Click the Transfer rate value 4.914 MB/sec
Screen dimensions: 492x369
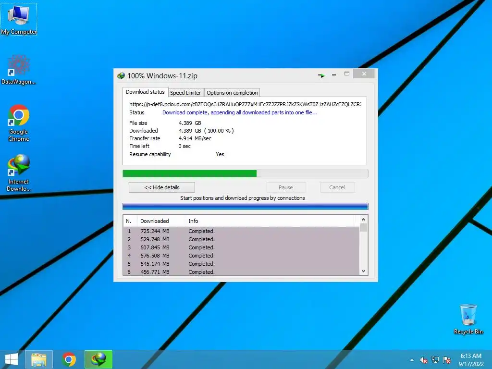click(x=195, y=138)
